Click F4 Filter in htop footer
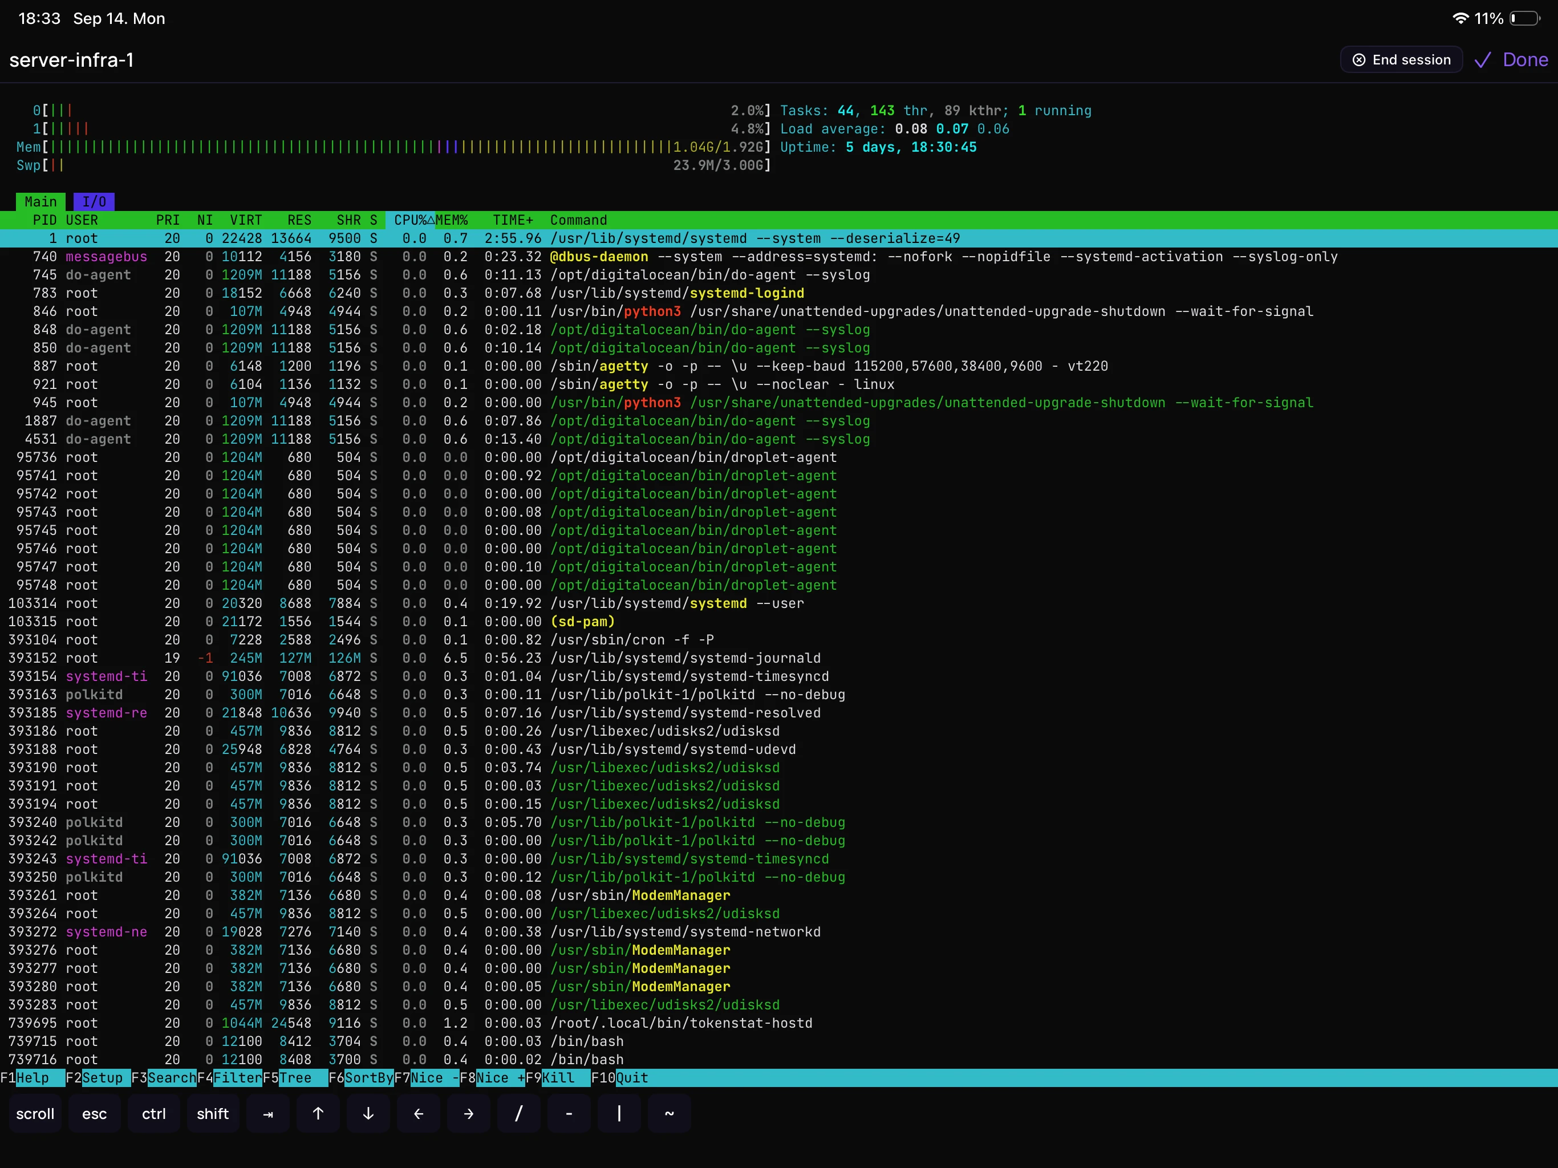Viewport: 1558px width, 1168px height. tap(230, 1078)
